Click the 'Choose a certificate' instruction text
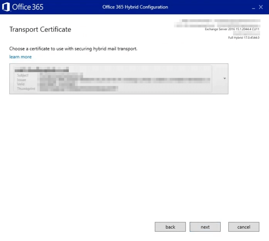 point(73,49)
